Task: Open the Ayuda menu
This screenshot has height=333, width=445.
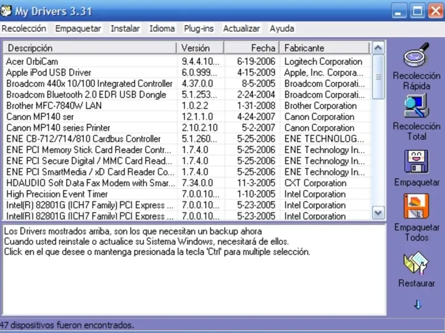Action: [282, 29]
